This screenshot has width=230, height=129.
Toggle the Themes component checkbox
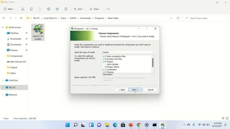[x=106, y=72]
